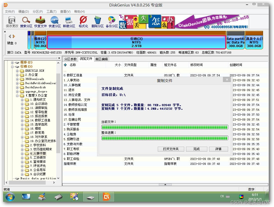Expand the 程序 (2) tree node
This screenshot has width=274, height=207.
[x=12, y=62]
